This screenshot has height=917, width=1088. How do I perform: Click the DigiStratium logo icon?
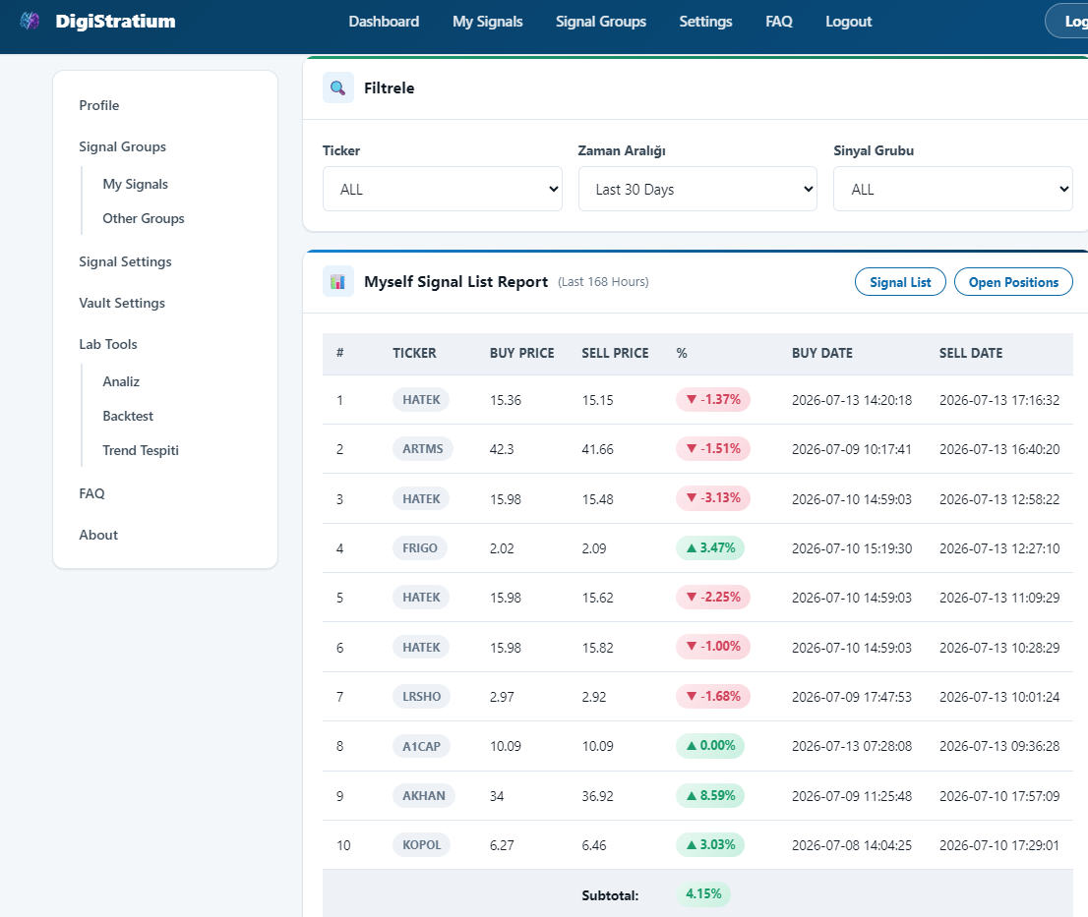coord(30,21)
